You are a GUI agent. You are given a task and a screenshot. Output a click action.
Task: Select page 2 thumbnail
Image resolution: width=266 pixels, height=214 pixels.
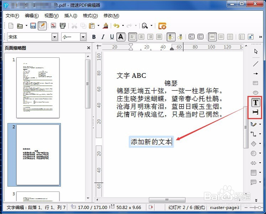click(x=38, y=155)
